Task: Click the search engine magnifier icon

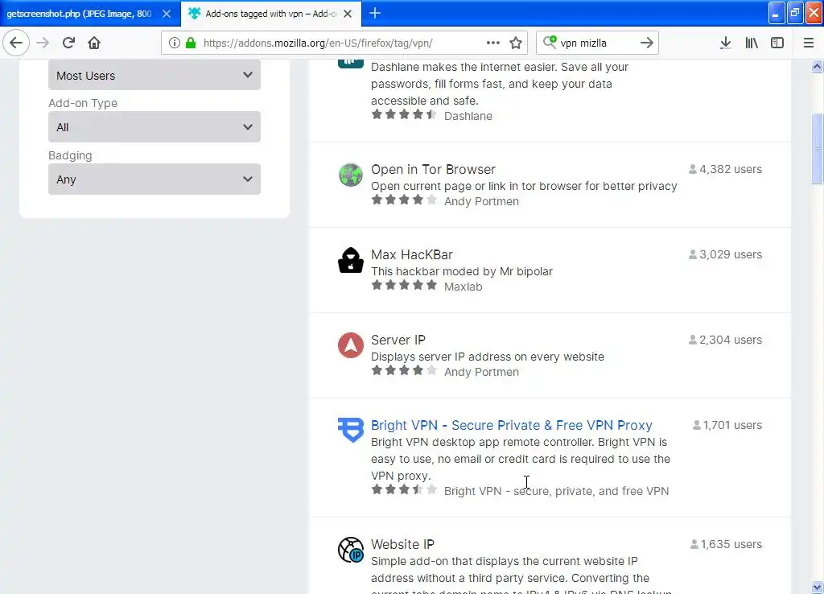Action: click(550, 42)
